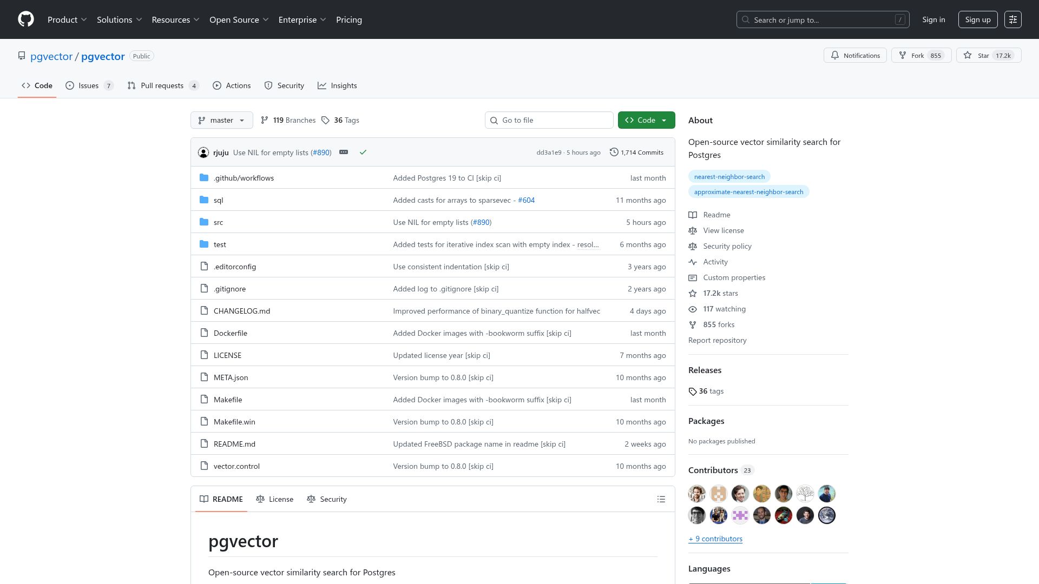Open the .editorconfig file
Viewport: 1039px width, 584px height.
coord(235,267)
